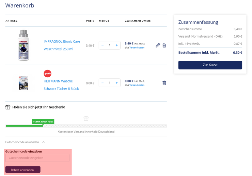This screenshot has height=176, width=252.
Task: Delete IMPRÄGNOL Bionic Care from cart
Action: (x=164, y=45)
